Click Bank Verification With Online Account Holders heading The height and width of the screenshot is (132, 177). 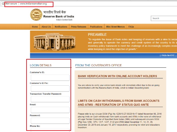click(117, 76)
